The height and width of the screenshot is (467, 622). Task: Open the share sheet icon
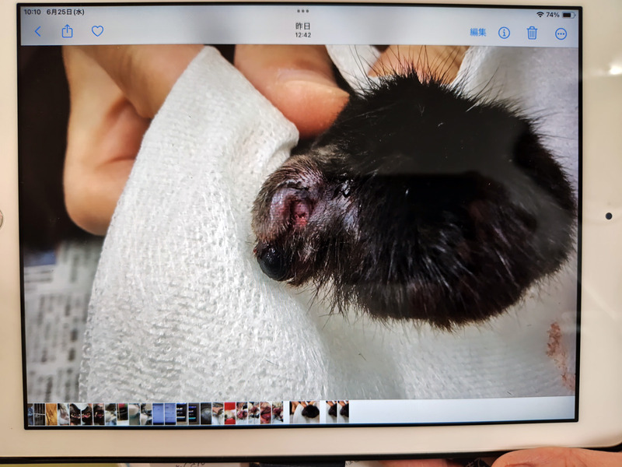click(x=68, y=31)
